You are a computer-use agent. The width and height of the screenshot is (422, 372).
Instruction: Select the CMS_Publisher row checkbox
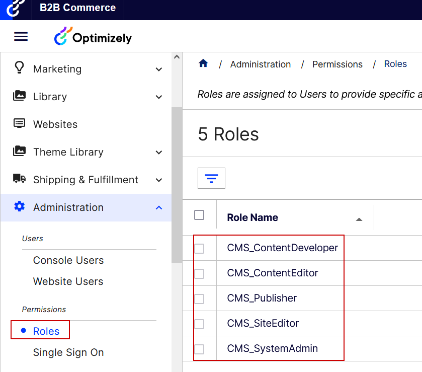(x=199, y=299)
